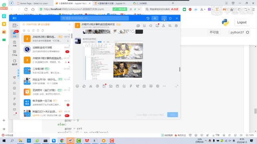Open the more options ellipsis in chat toolbar

click(164, 86)
